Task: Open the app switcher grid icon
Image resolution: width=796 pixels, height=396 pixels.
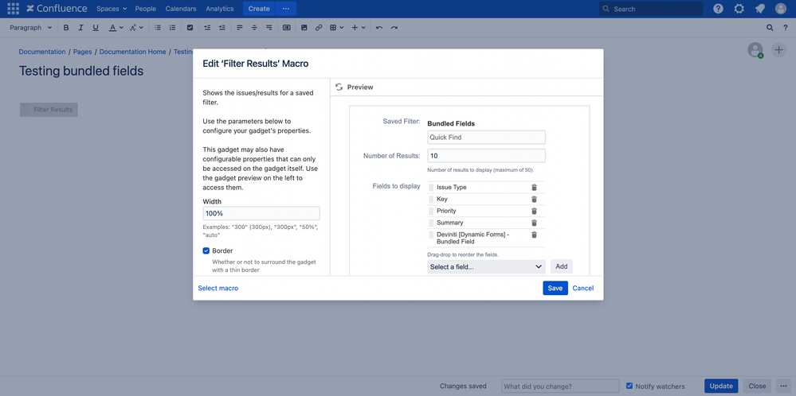Action: pyautogui.click(x=14, y=9)
